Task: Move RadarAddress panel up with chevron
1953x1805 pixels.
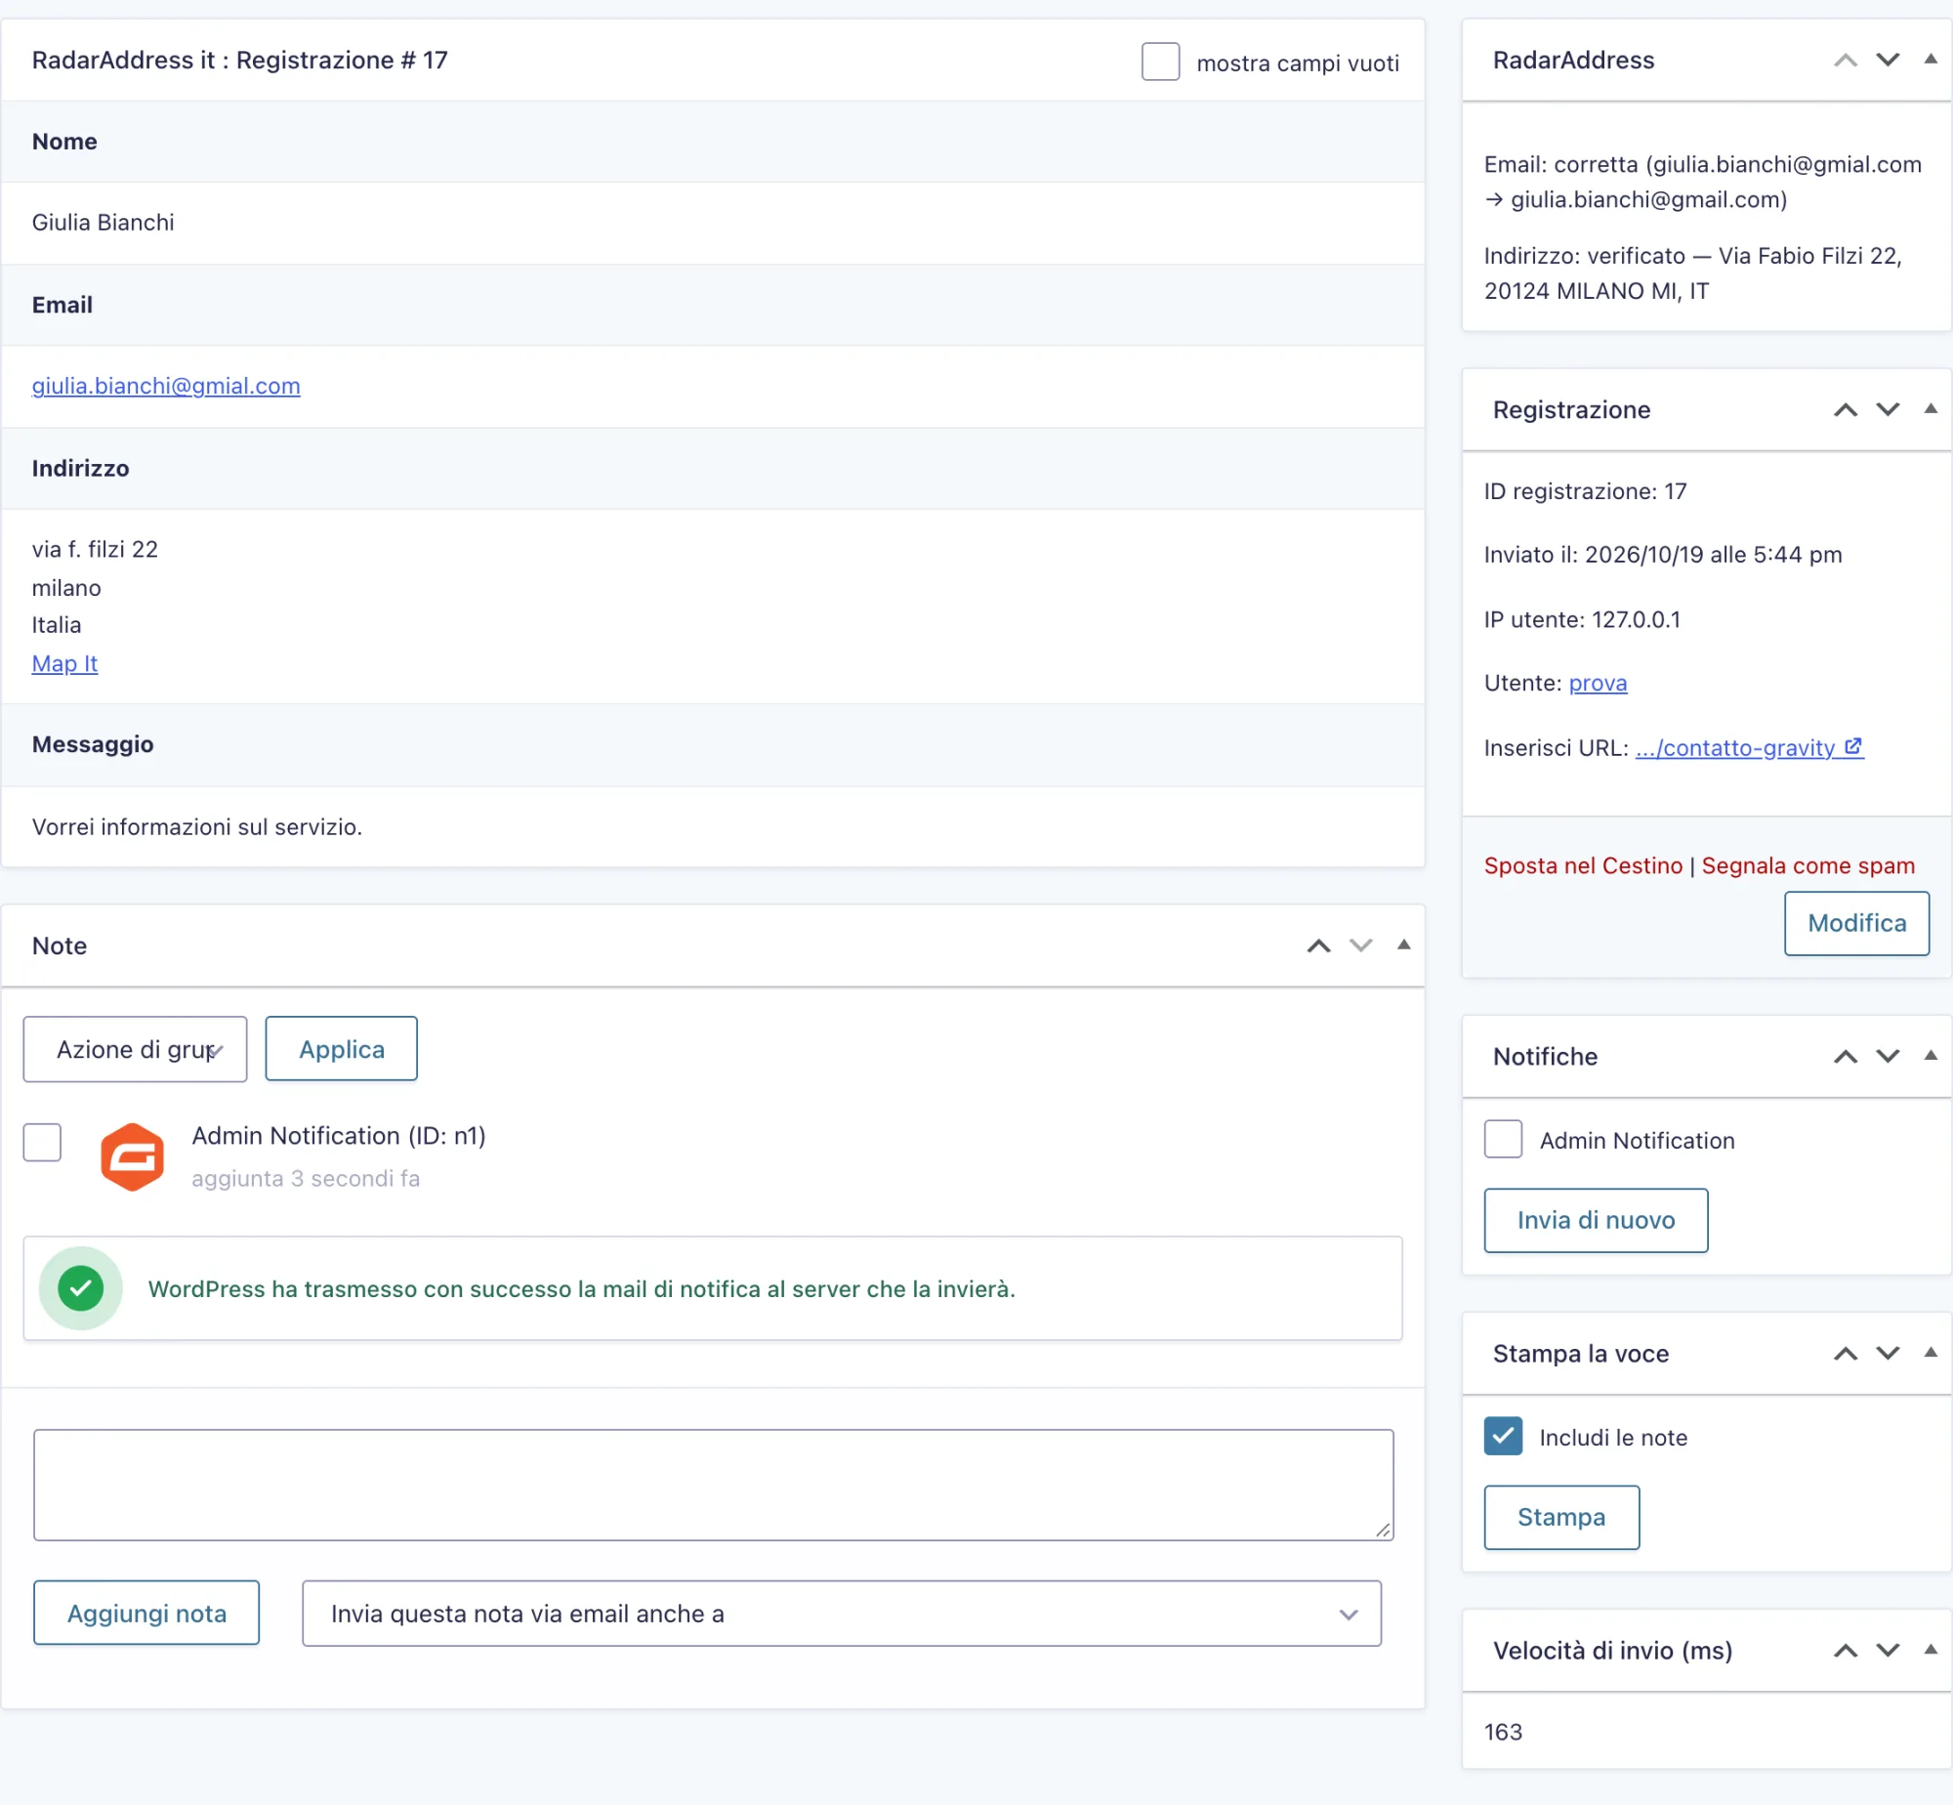Action: 1845,61
